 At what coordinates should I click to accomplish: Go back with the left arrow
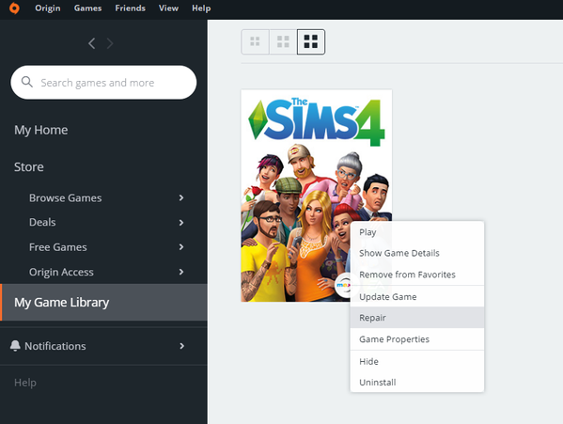pyautogui.click(x=91, y=43)
